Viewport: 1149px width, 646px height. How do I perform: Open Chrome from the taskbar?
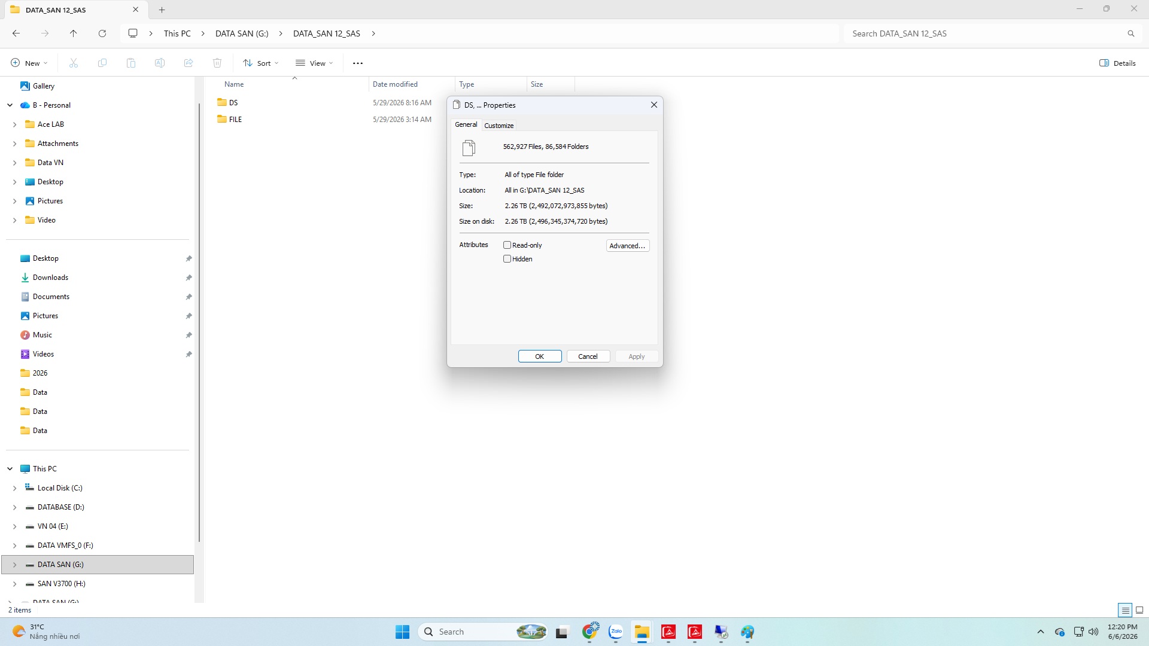[590, 632]
